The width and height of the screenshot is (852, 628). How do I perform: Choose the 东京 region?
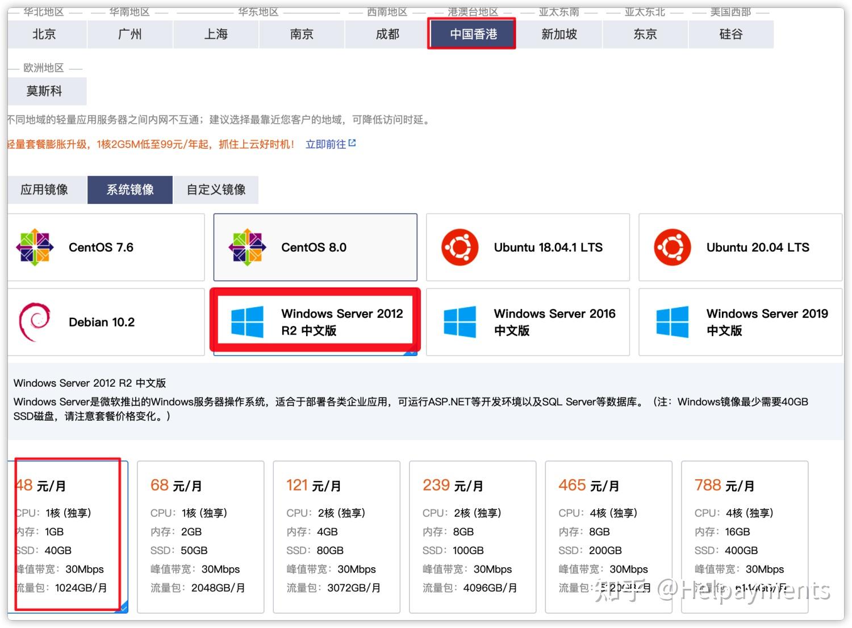(x=645, y=34)
